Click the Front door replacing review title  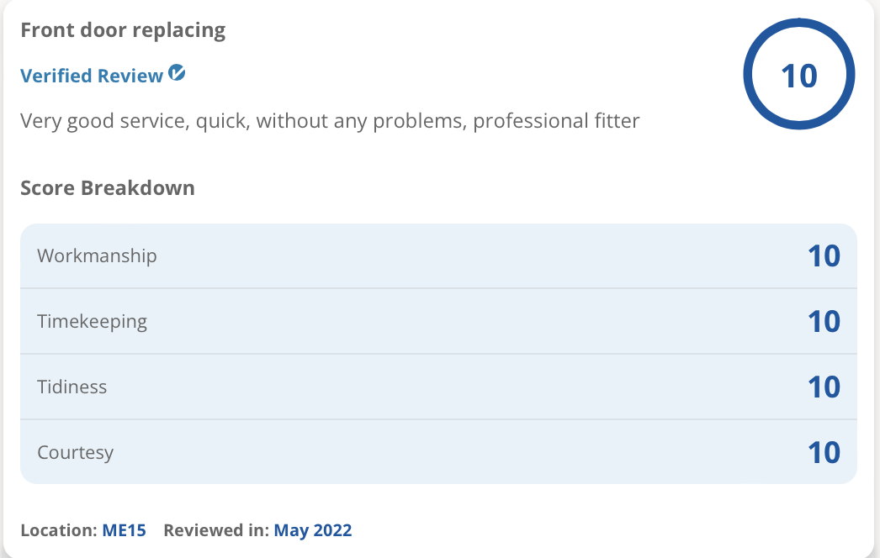[x=123, y=30]
